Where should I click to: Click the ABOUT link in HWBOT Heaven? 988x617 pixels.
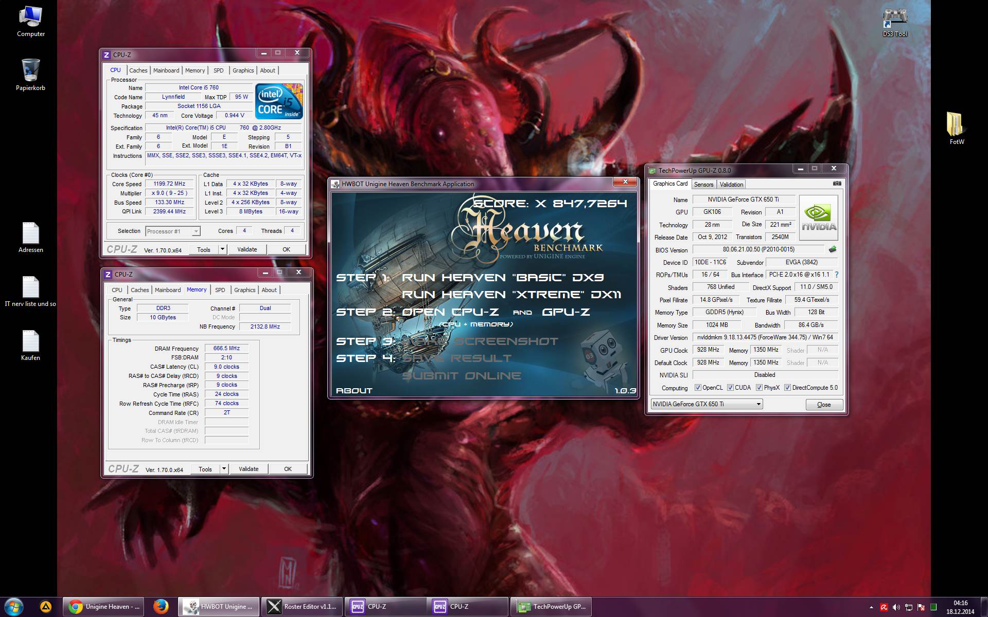pos(354,391)
